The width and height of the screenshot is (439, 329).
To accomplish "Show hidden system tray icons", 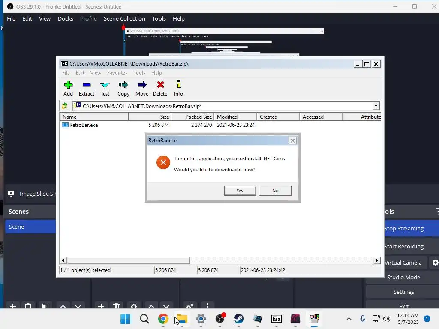I will [x=349, y=319].
